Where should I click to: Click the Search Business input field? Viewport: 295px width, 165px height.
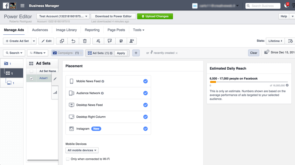point(263,6)
